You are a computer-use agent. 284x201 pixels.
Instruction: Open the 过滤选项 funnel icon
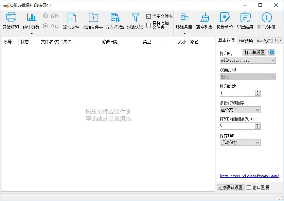coord(135,18)
